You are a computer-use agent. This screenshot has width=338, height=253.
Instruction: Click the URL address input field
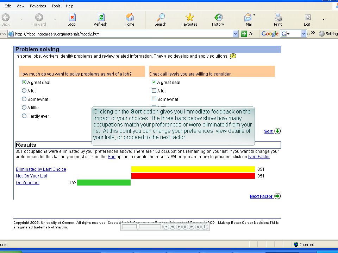click(123, 34)
